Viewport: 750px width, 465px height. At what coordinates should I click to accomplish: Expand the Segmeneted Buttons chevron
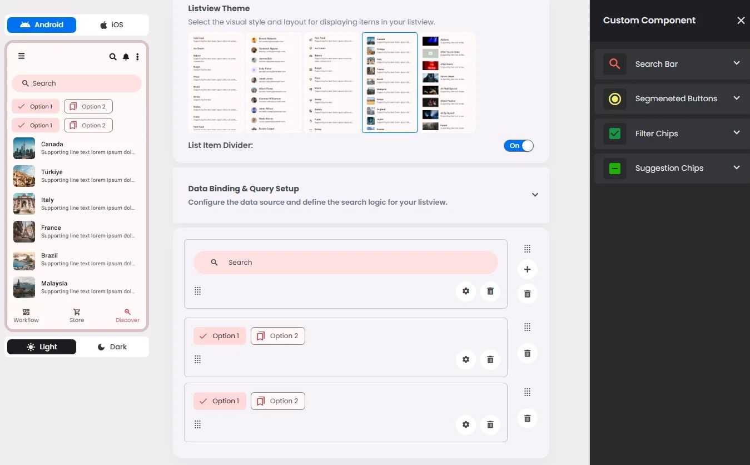[x=737, y=98]
